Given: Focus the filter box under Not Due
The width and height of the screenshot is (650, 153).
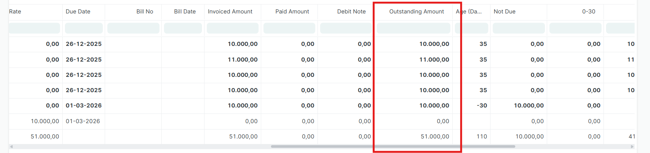Looking at the screenshot, I should tap(519, 28).
